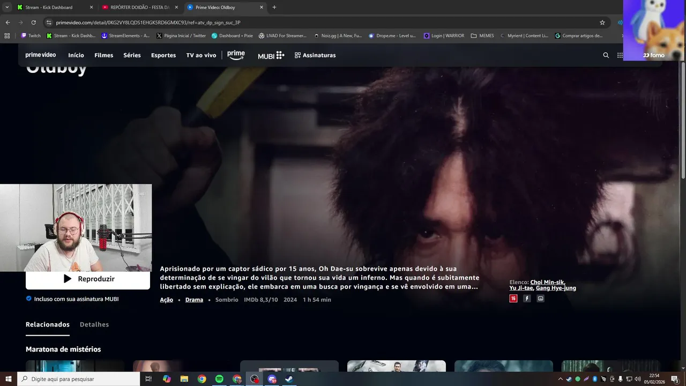
Task: Open Task View on the taskbar
Action: [148, 379]
